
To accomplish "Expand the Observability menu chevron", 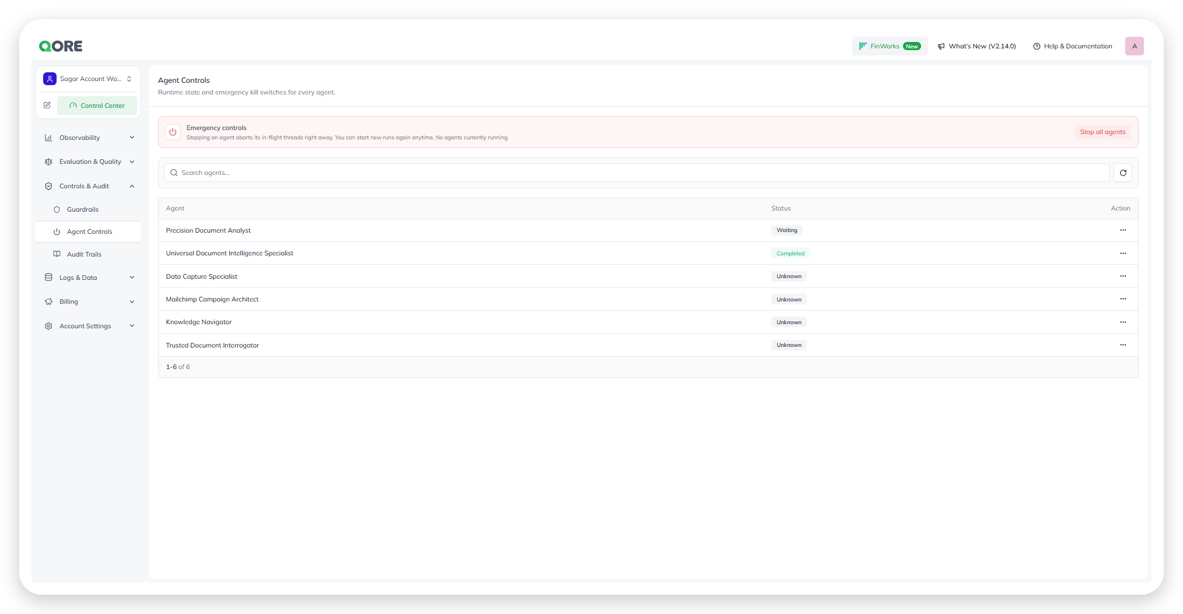I will tap(132, 138).
